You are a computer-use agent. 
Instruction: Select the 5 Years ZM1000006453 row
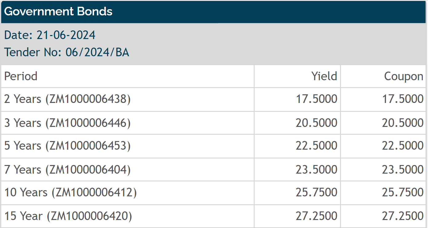[214, 146]
